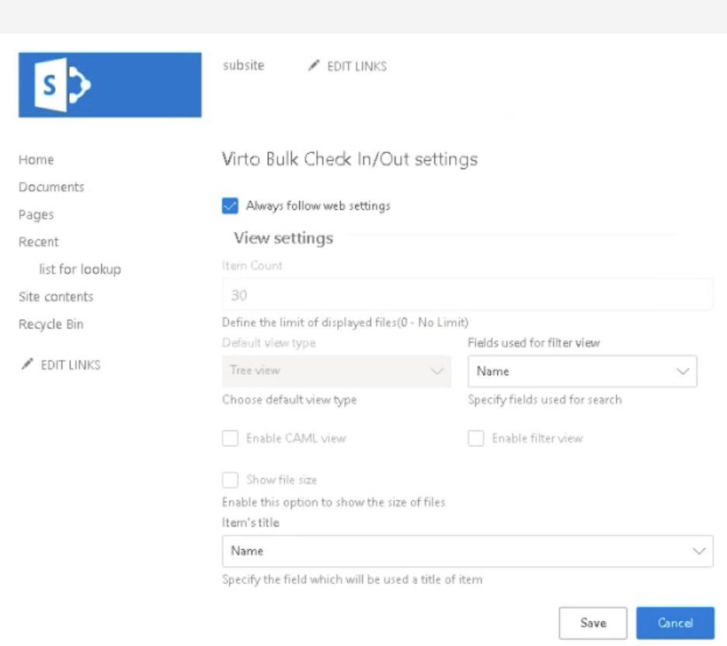Viewport: 727px width, 646px height.
Task: Click the Enable this option to show size text
Action: coord(333,502)
